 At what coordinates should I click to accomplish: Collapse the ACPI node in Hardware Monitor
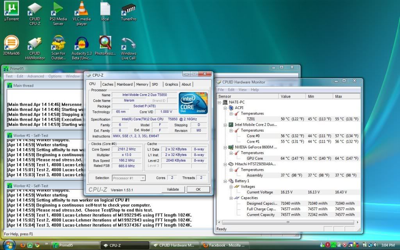coord(225,108)
